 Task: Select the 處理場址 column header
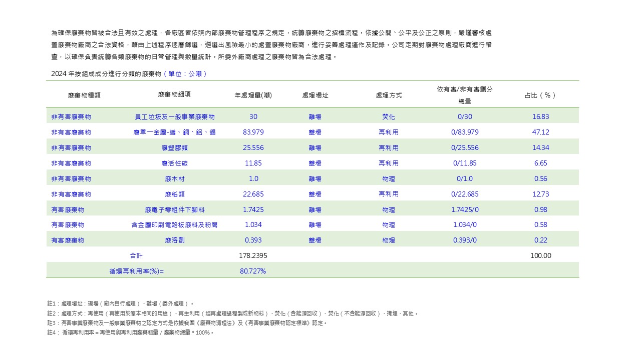pyautogui.click(x=315, y=95)
